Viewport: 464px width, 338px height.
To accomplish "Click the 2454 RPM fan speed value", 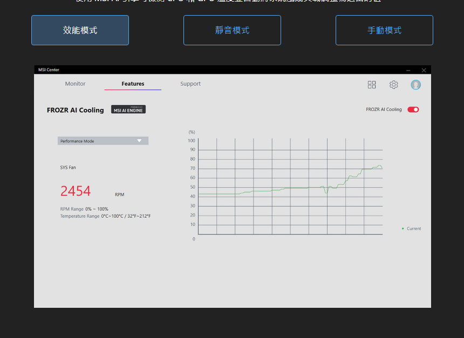I will (x=76, y=191).
